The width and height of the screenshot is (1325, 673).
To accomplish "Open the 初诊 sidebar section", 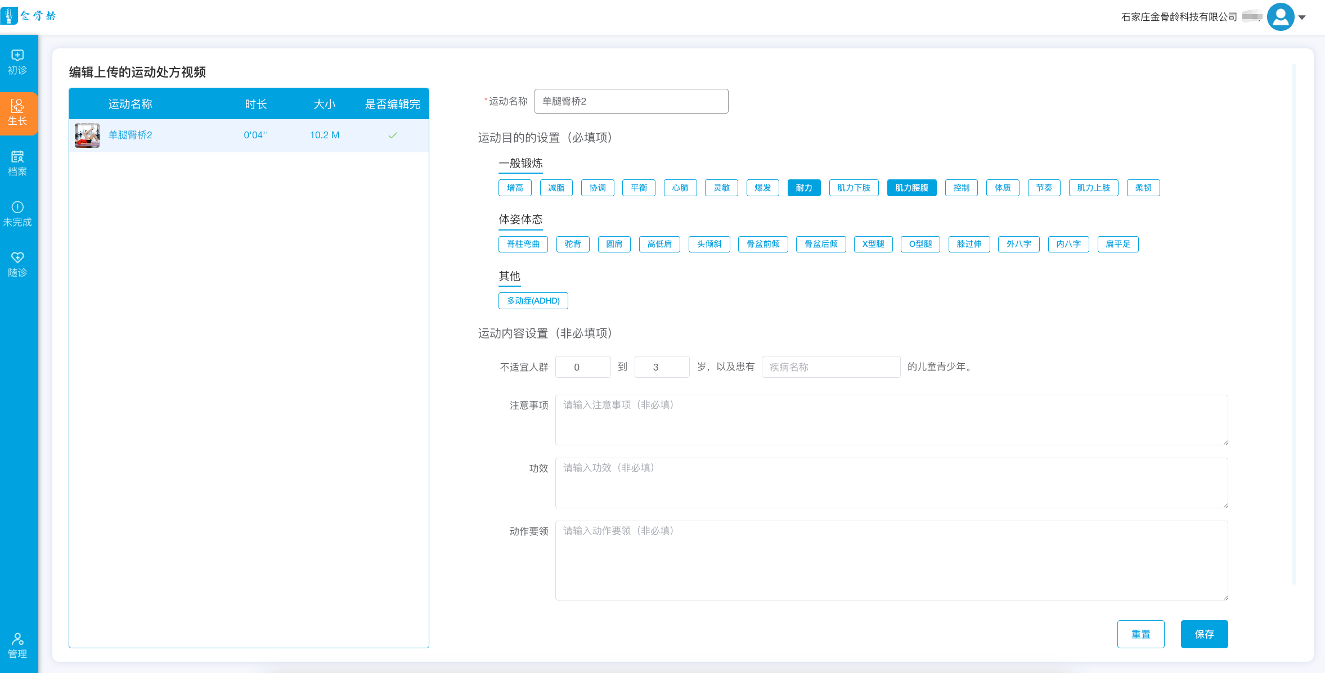I will tap(17, 62).
